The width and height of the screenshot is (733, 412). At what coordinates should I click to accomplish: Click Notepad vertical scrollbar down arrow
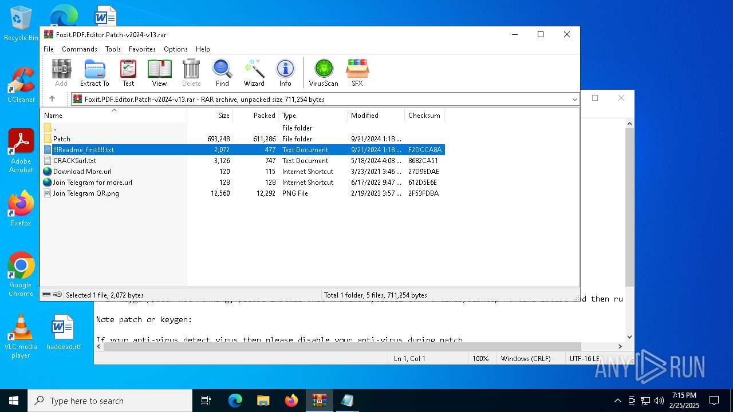tap(629, 337)
